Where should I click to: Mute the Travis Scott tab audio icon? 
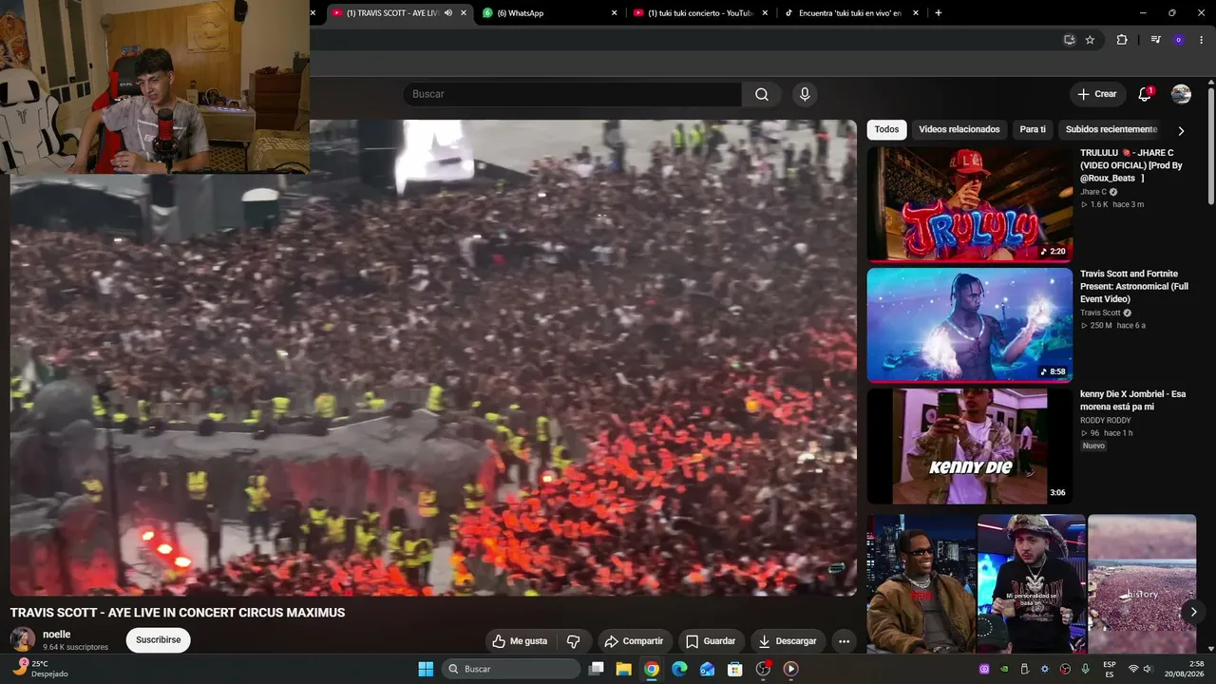point(448,13)
